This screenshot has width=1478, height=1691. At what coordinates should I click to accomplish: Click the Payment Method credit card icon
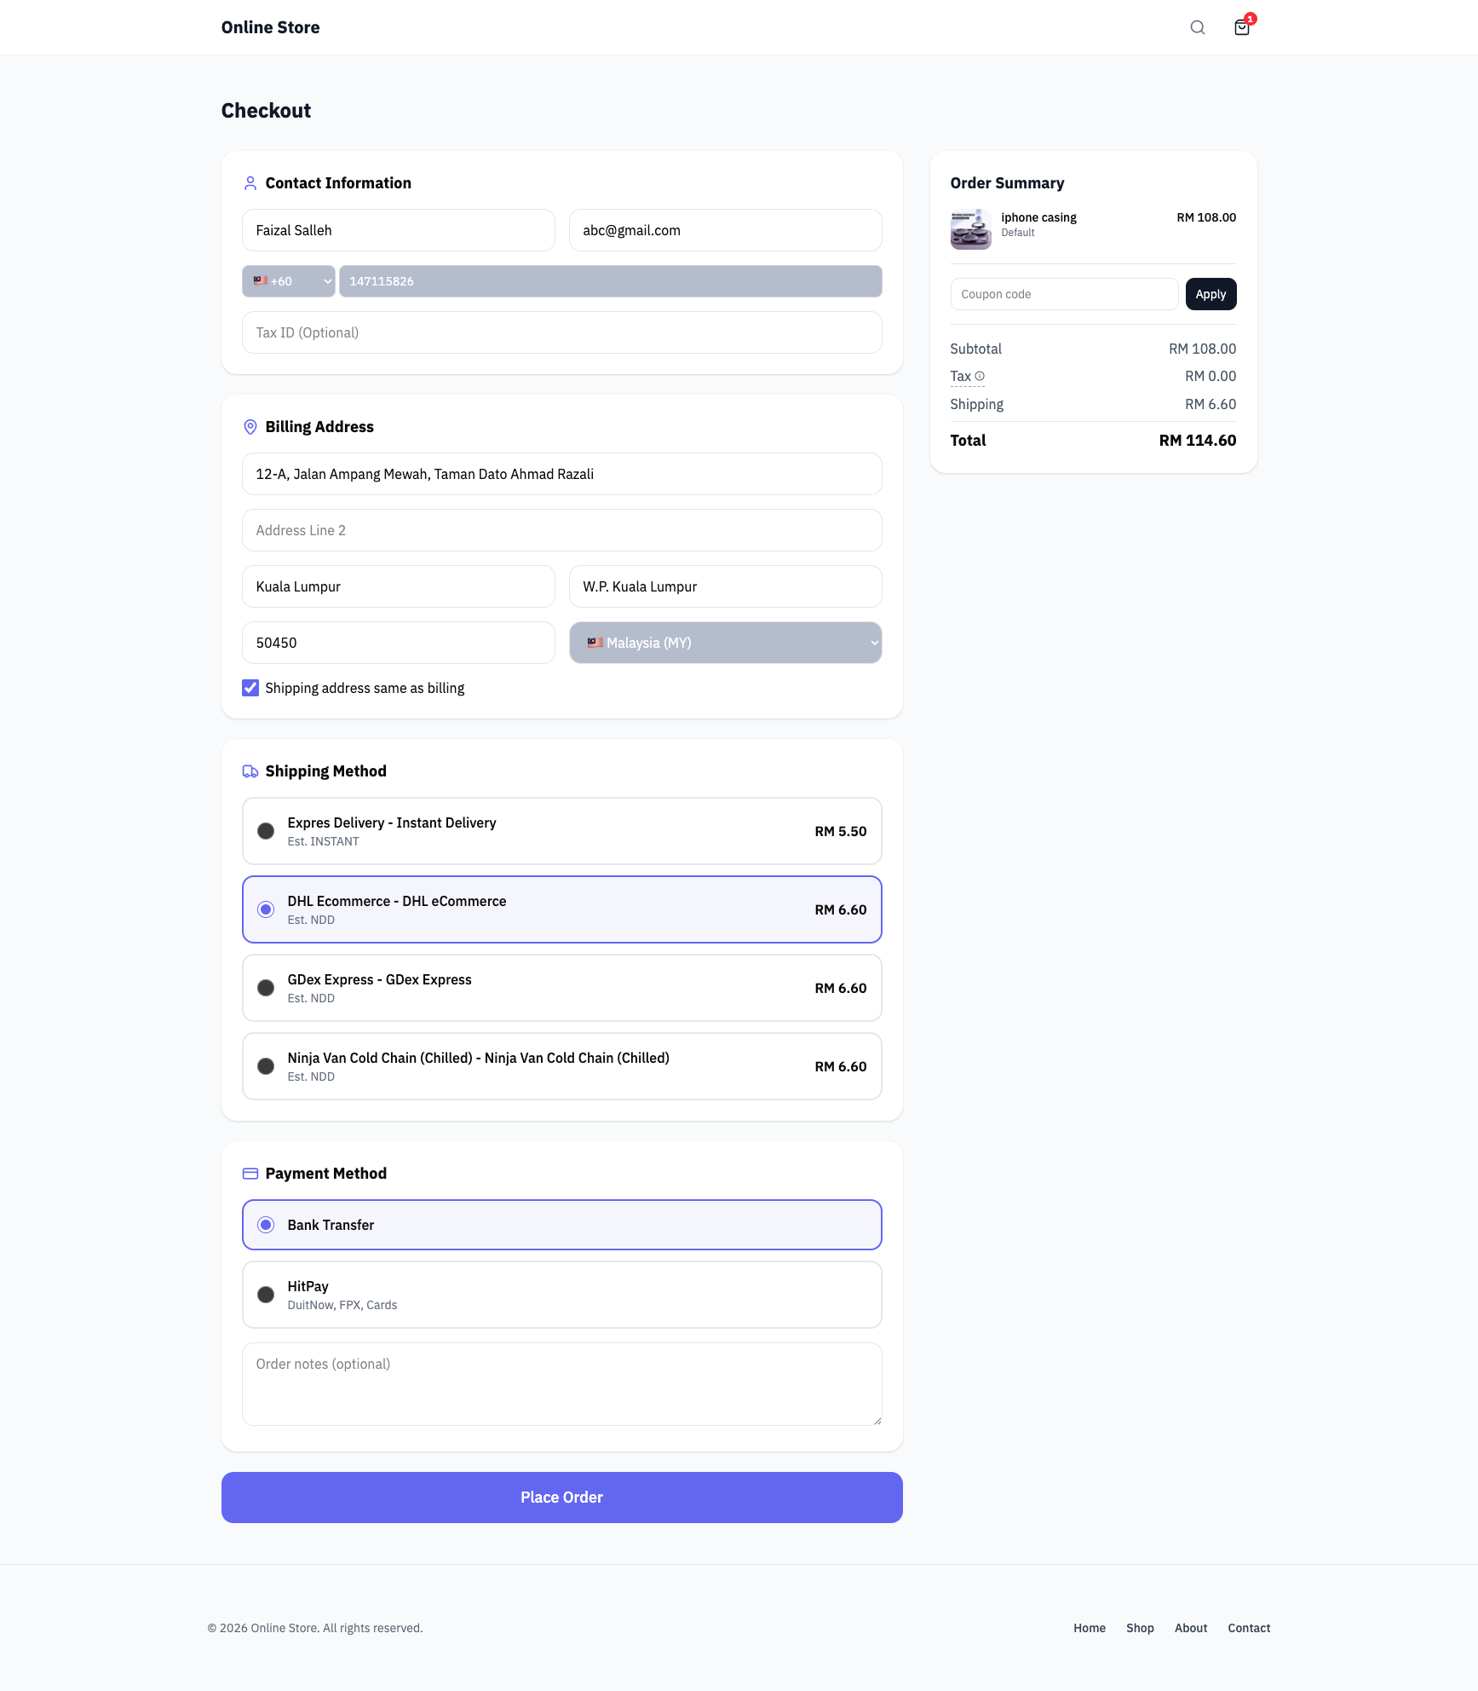pyautogui.click(x=250, y=1173)
